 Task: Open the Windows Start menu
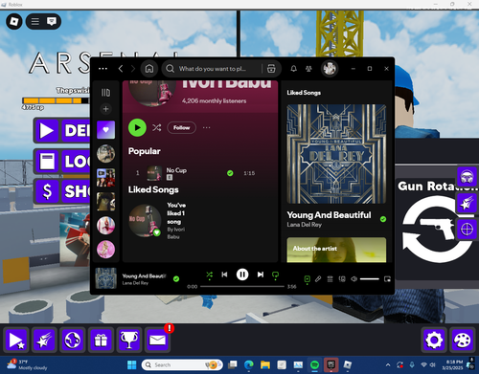[131, 364]
